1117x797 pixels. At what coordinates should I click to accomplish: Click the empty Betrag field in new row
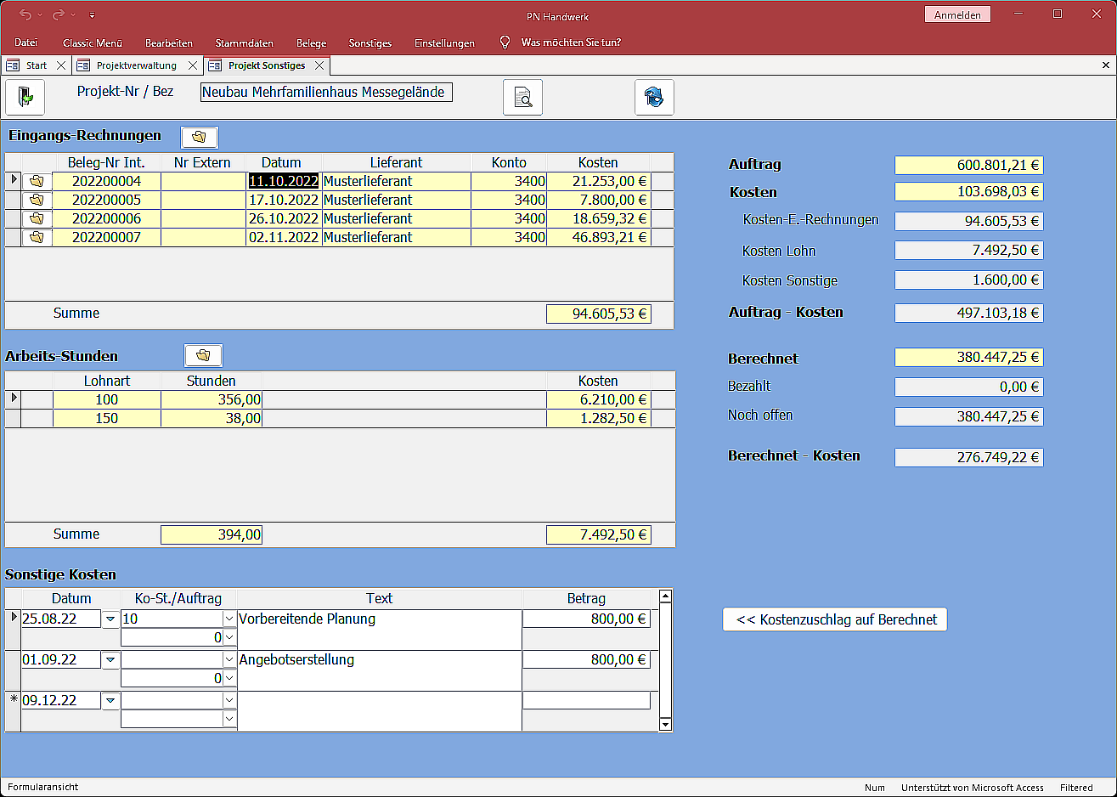[x=586, y=700]
